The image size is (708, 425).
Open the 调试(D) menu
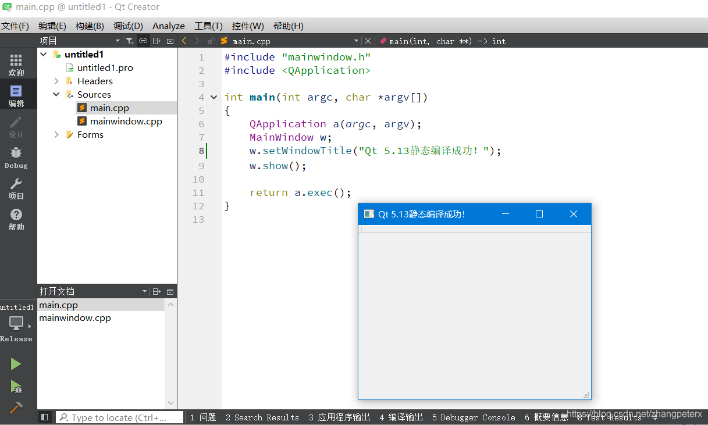128,26
